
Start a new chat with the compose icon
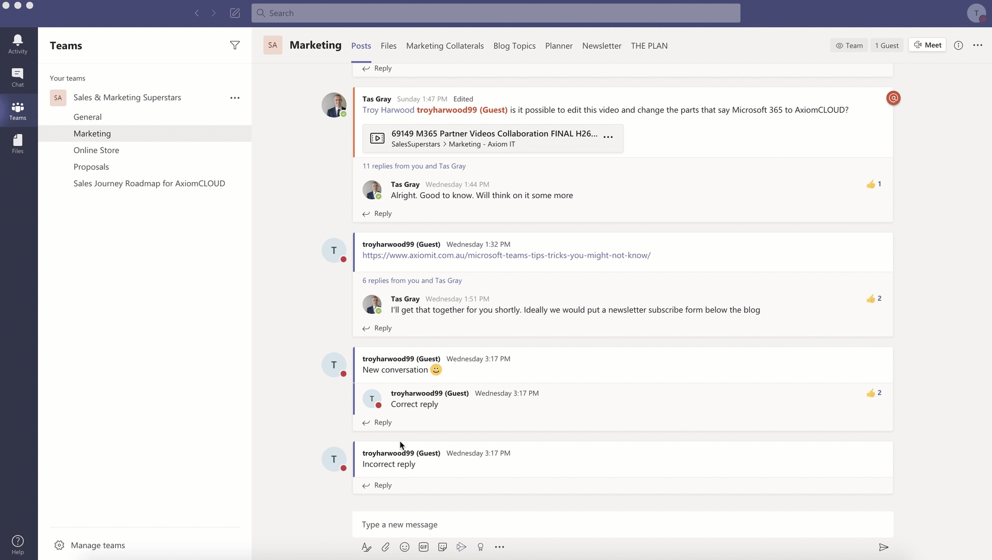point(234,13)
